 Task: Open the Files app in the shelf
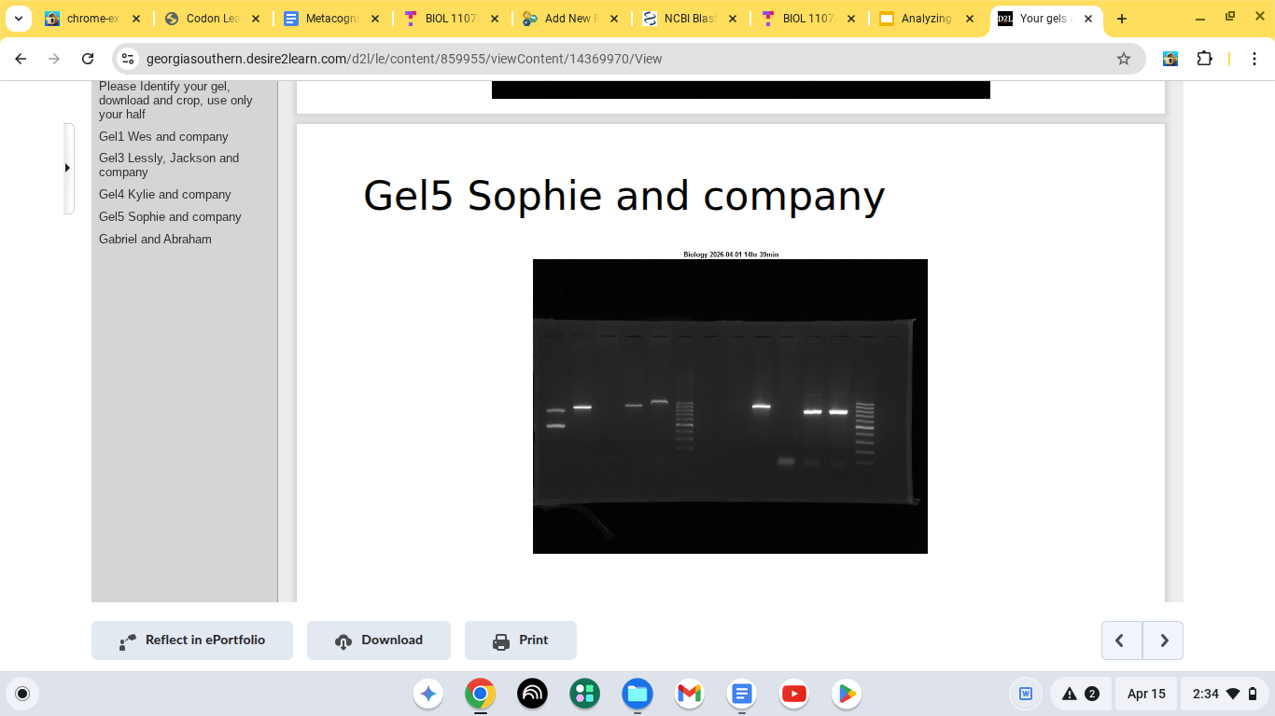point(637,694)
